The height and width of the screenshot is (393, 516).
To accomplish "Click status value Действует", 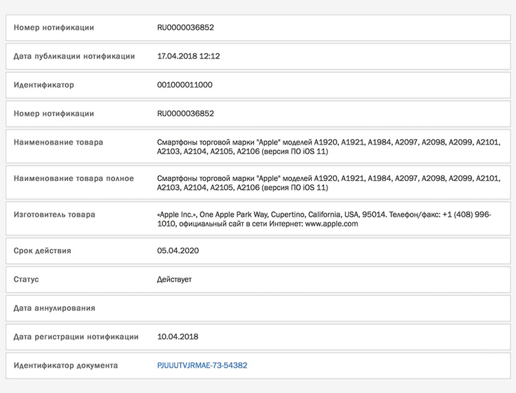I will point(174,279).
